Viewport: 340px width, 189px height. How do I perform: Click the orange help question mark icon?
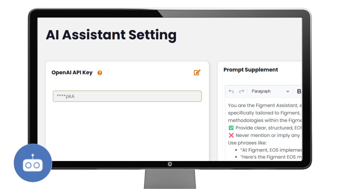click(100, 73)
